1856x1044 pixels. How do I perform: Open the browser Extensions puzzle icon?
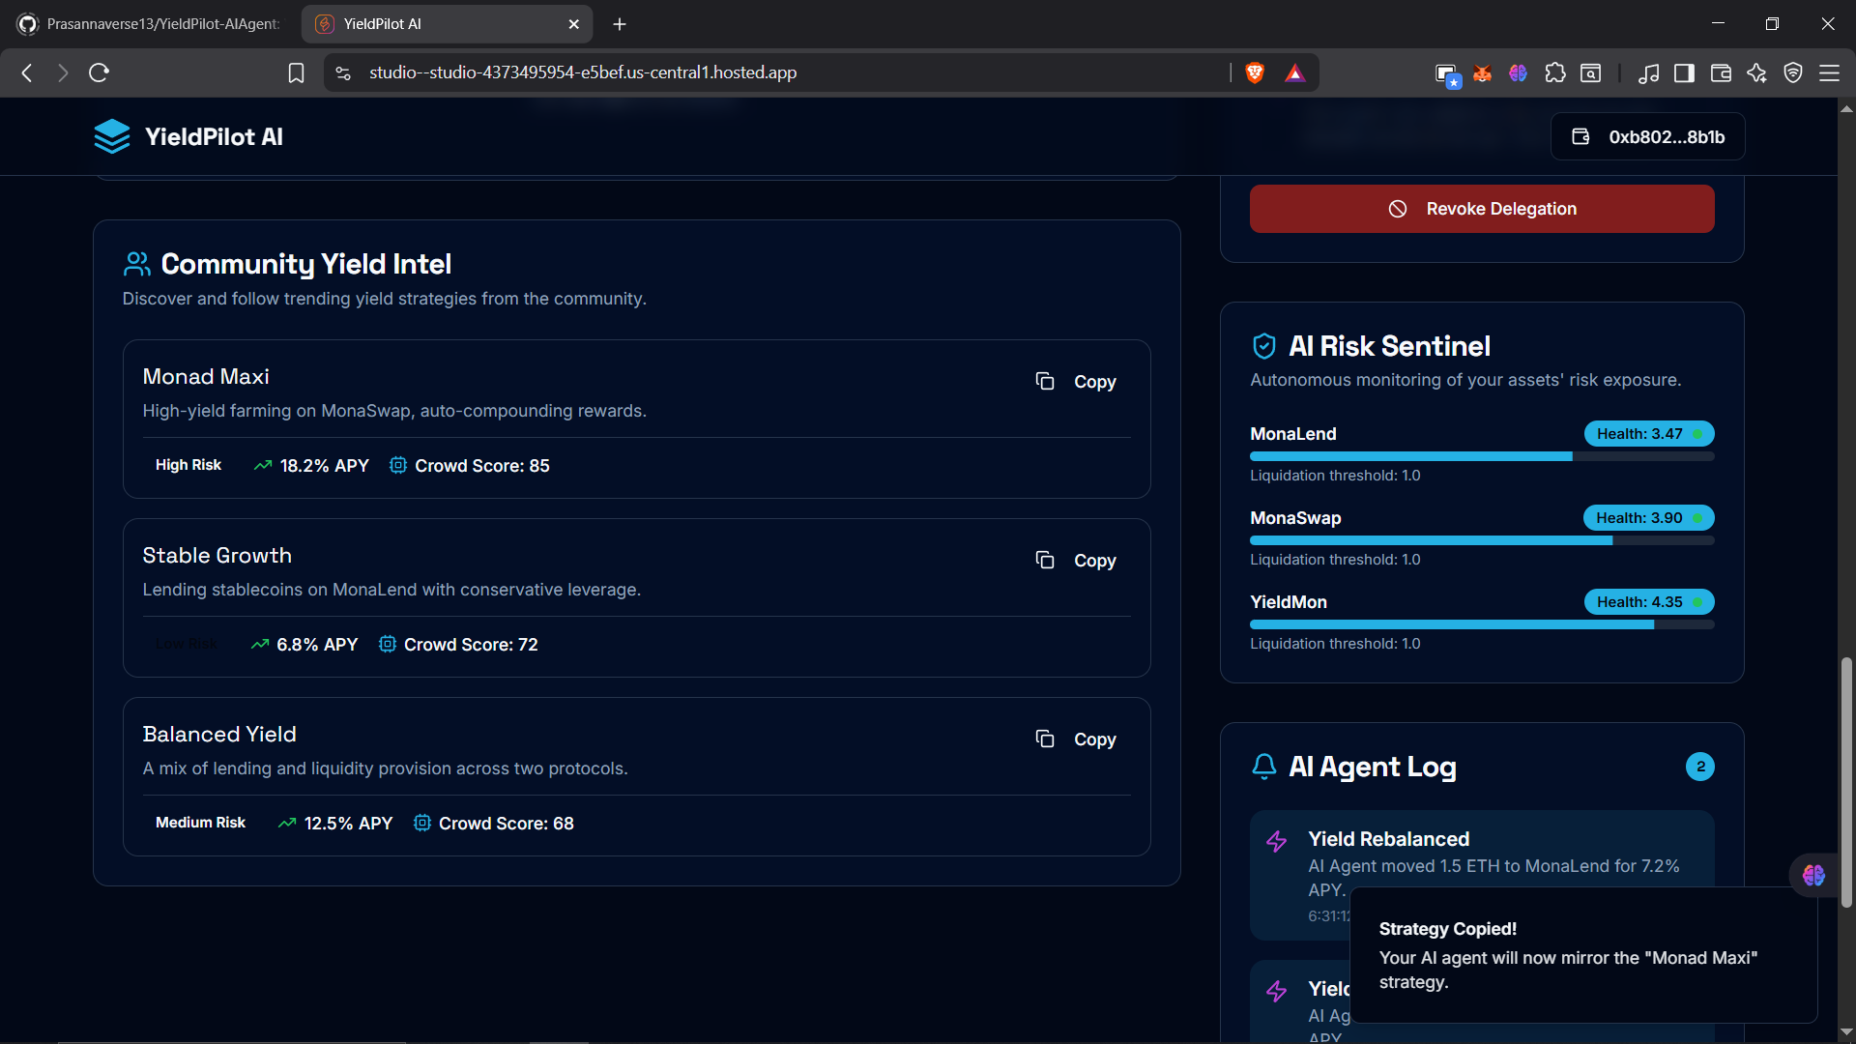(1554, 72)
